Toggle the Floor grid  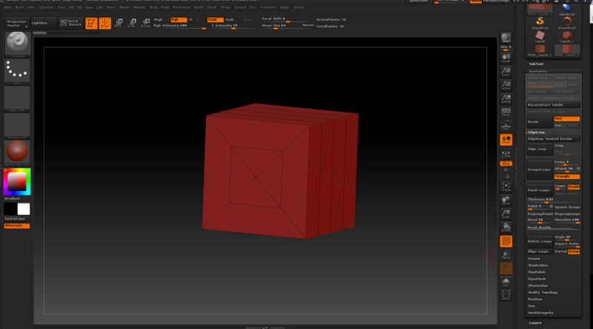[506, 126]
